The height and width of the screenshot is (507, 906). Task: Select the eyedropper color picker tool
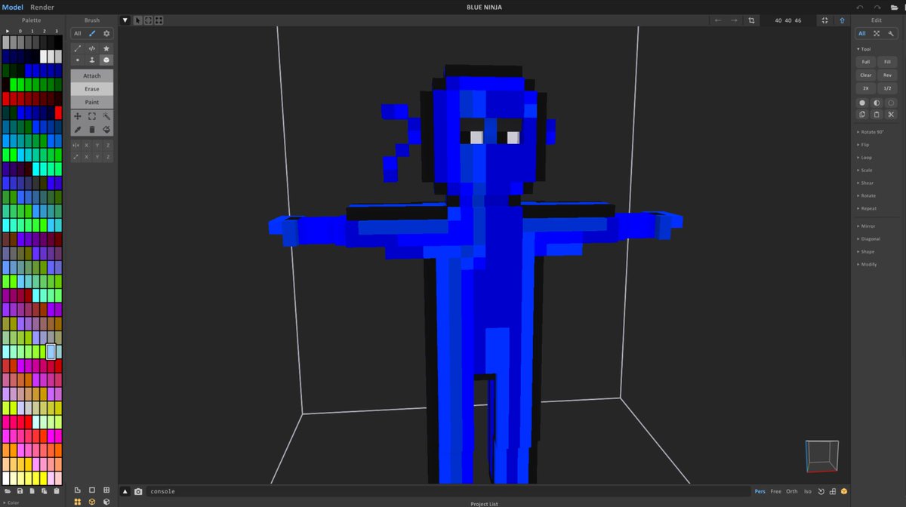77,130
